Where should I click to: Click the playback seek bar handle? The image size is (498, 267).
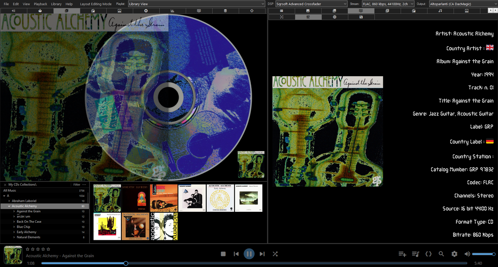[x=126, y=263]
